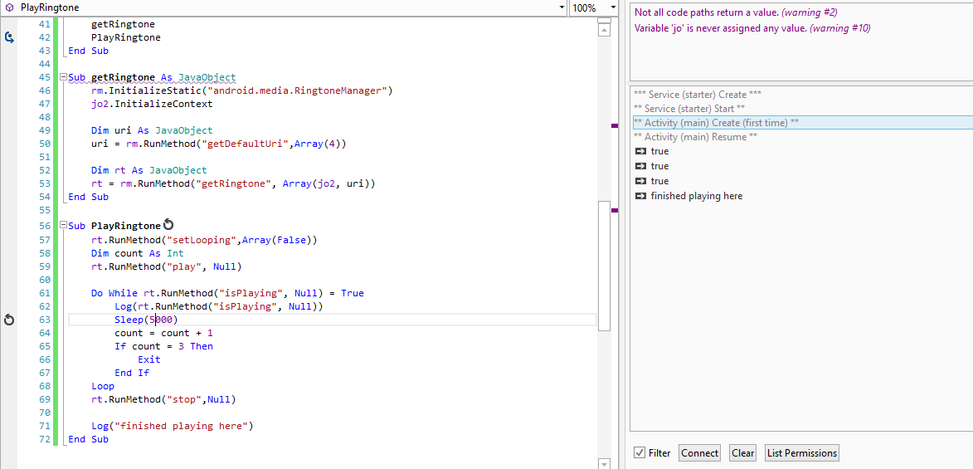Open the PlayRingtone sub selector dropdown arrow
Viewport: 973px width, 469px height.
coord(562,7)
